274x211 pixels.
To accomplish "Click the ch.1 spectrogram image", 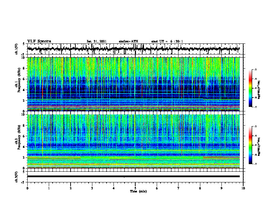I will [134, 84].
